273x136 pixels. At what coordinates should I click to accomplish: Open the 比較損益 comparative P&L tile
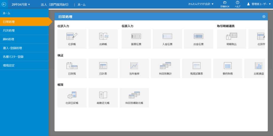tap(255, 69)
